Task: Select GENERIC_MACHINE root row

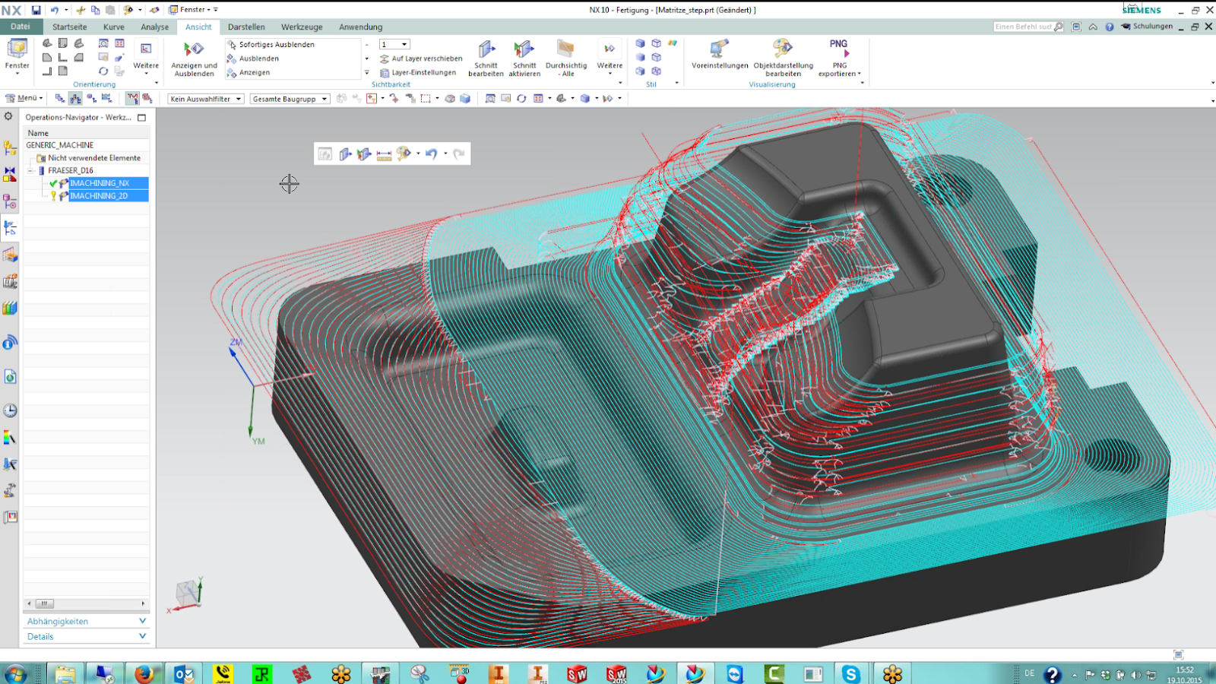Action: click(60, 145)
